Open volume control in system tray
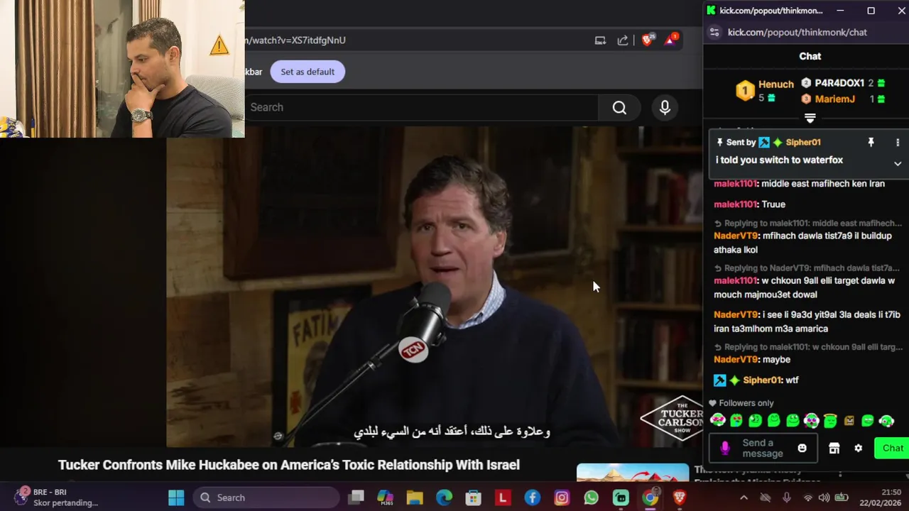The height and width of the screenshot is (511, 909). (824, 498)
